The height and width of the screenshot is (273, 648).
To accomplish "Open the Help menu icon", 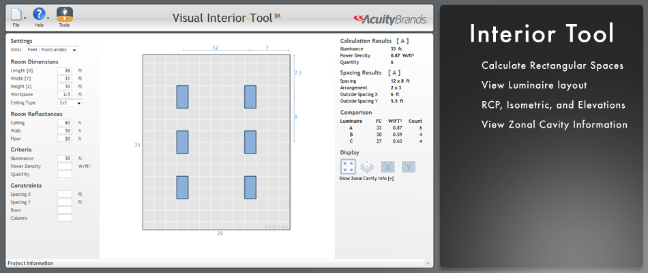I will coord(39,14).
